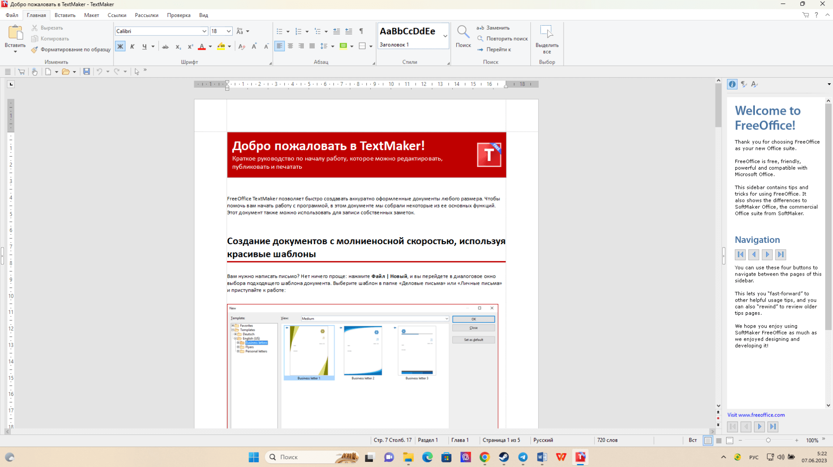The width and height of the screenshot is (833, 467).
Task: Switch to the Макет ribbon tab
Action: [91, 15]
